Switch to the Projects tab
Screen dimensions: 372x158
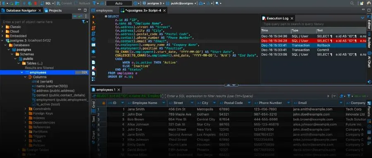click(x=53, y=10)
